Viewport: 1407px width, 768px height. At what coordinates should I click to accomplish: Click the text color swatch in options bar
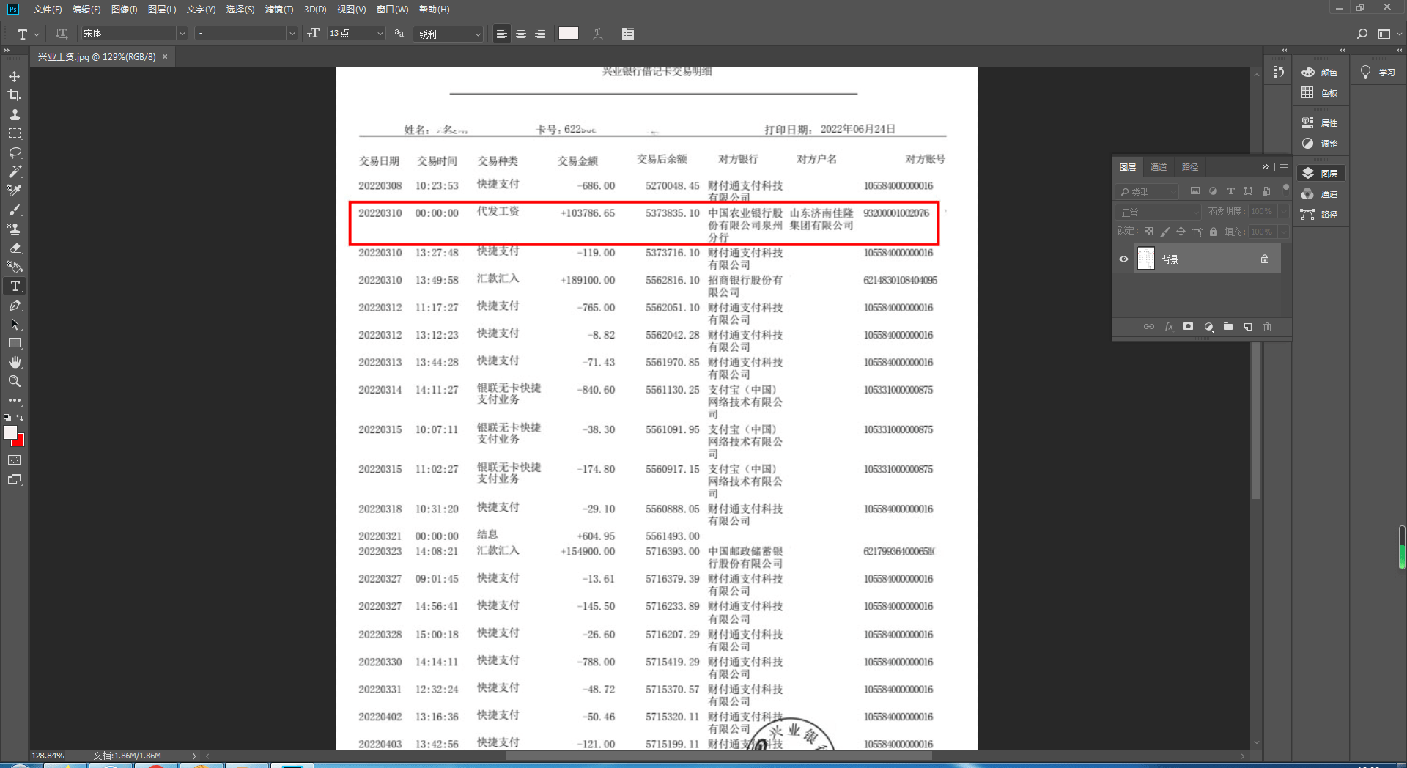(568, 33)
